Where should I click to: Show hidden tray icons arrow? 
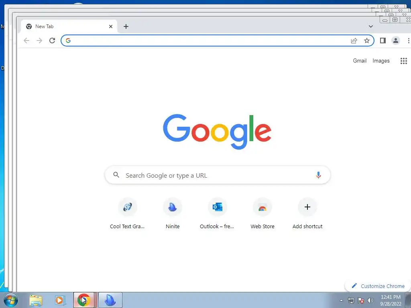pos(341,300)
